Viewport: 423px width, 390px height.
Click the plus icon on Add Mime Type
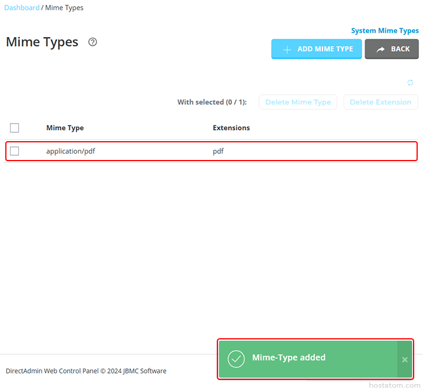[287, 49]
